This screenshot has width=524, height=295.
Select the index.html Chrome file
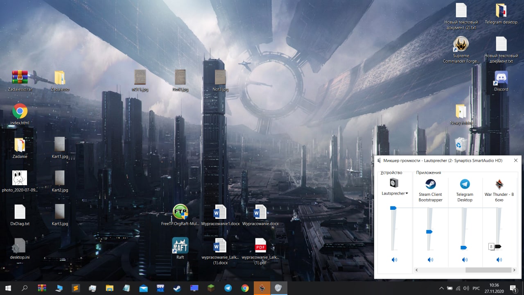(x=20, y=114)
